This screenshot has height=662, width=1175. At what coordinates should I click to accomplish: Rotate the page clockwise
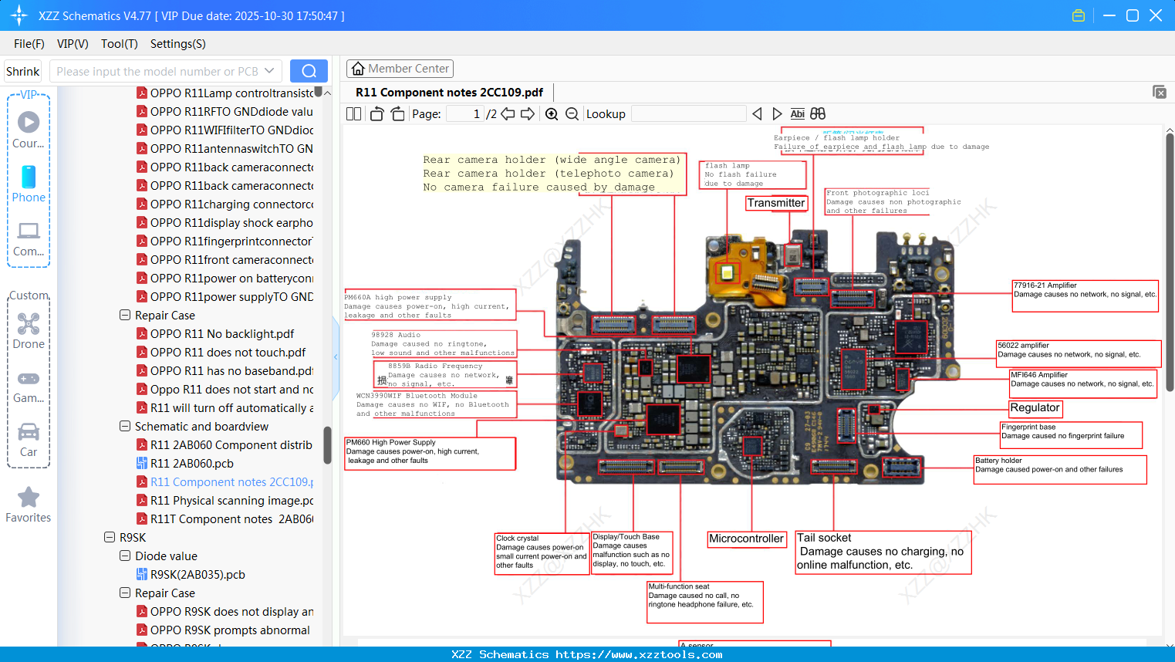[397, 113]
